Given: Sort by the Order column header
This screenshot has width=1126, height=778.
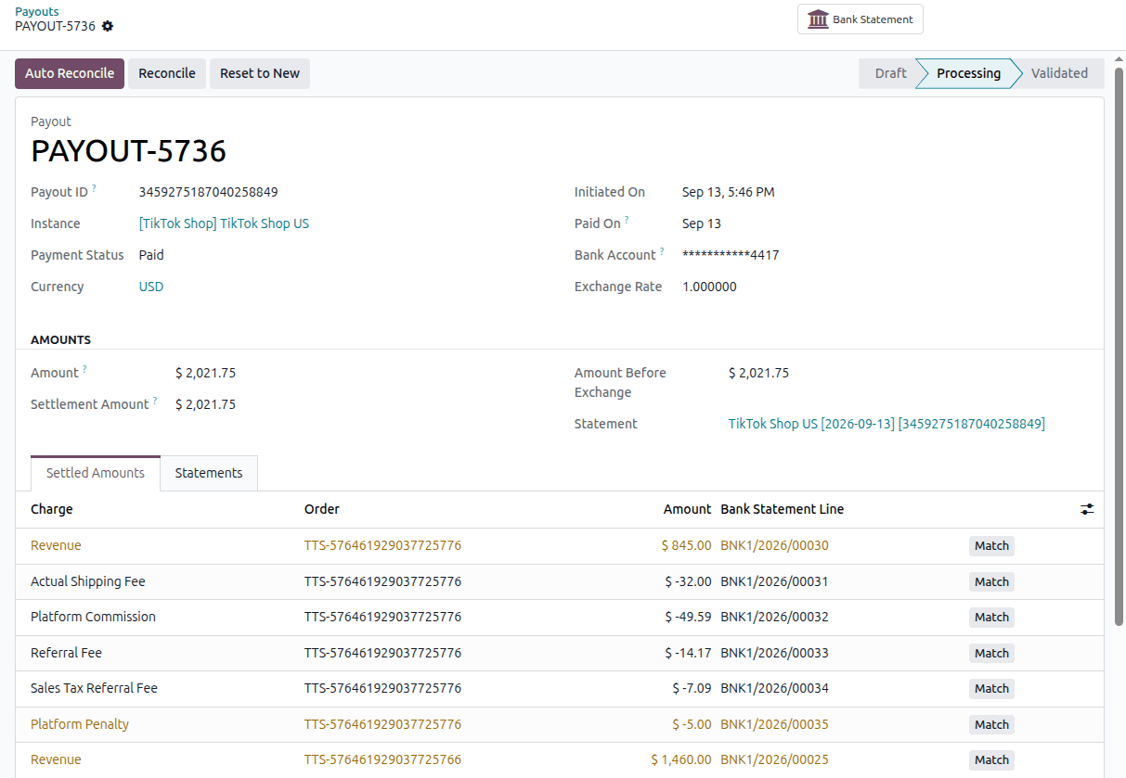Looking at the screenshot, I should tap(322, 509).
